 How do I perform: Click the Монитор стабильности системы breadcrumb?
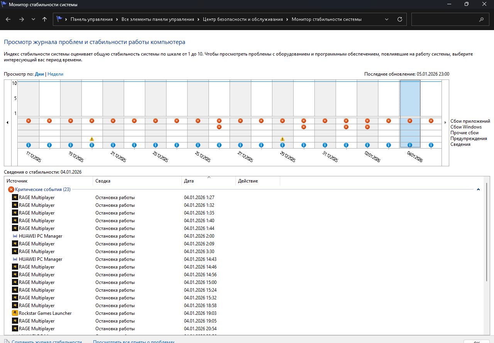(x=327, y=19)
